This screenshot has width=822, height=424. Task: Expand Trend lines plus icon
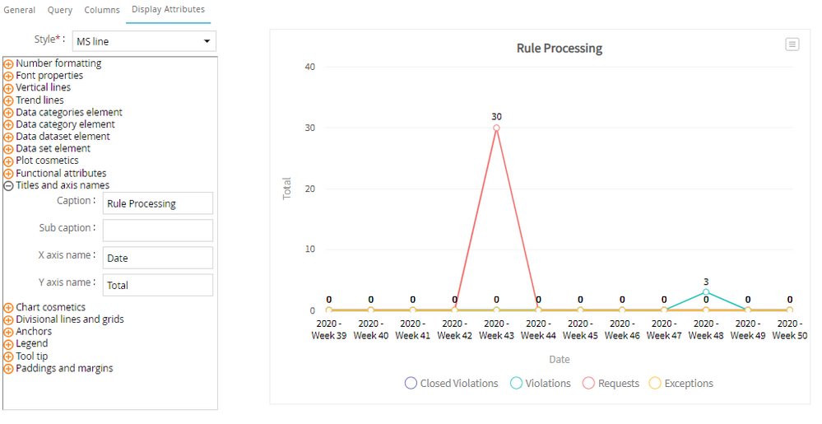point(9,100)
